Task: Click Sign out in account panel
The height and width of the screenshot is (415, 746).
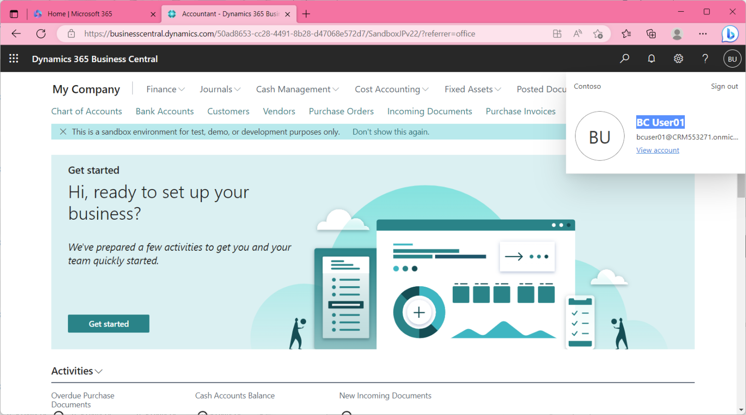Action: (724, 86)
